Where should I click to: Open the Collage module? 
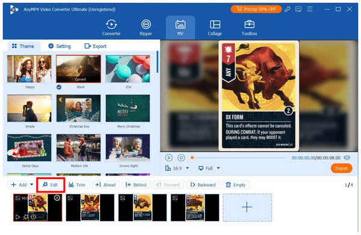(215, 28)
